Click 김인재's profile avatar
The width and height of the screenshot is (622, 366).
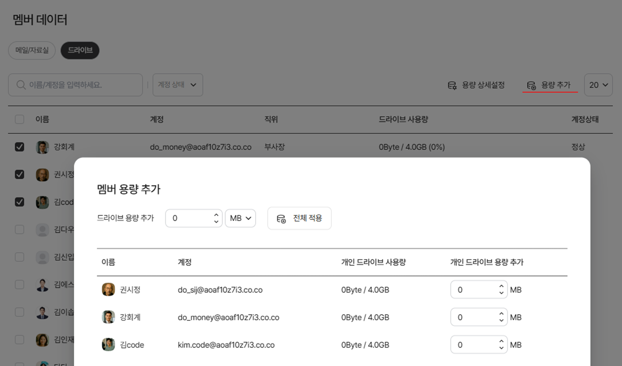coord(42,340)
